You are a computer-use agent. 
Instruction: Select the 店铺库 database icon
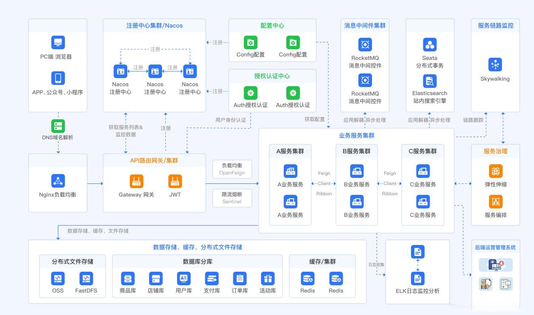click(156, 278)
